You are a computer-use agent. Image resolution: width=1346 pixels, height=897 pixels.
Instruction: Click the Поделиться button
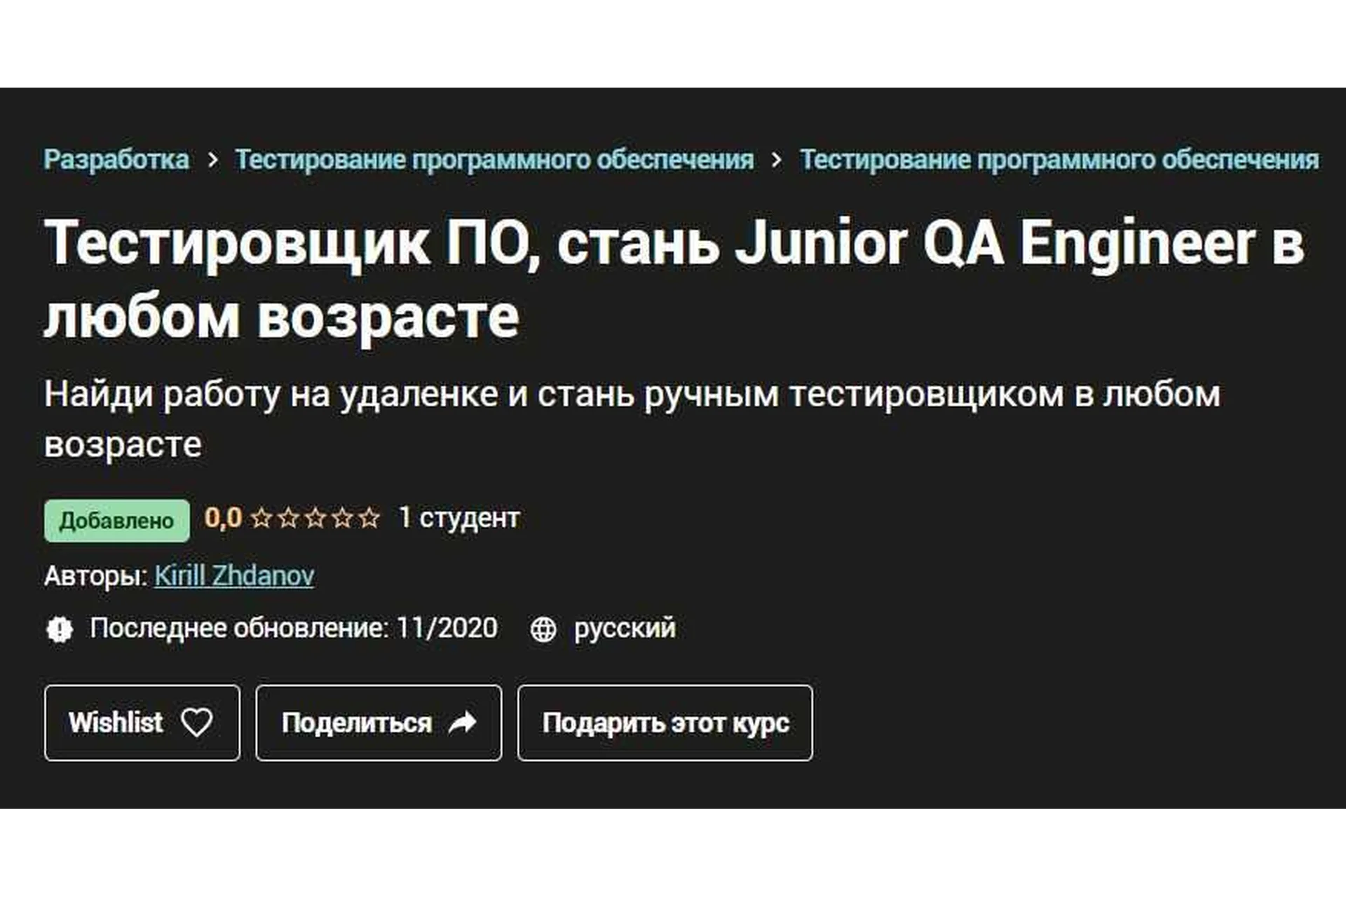(x=379, y=723)
